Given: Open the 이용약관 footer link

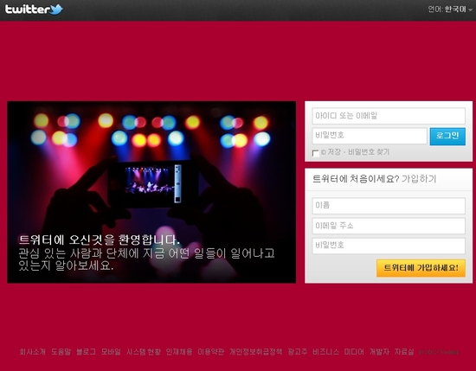Looking at the screenshot, I should pyautogui.click(x=210, y=352).
